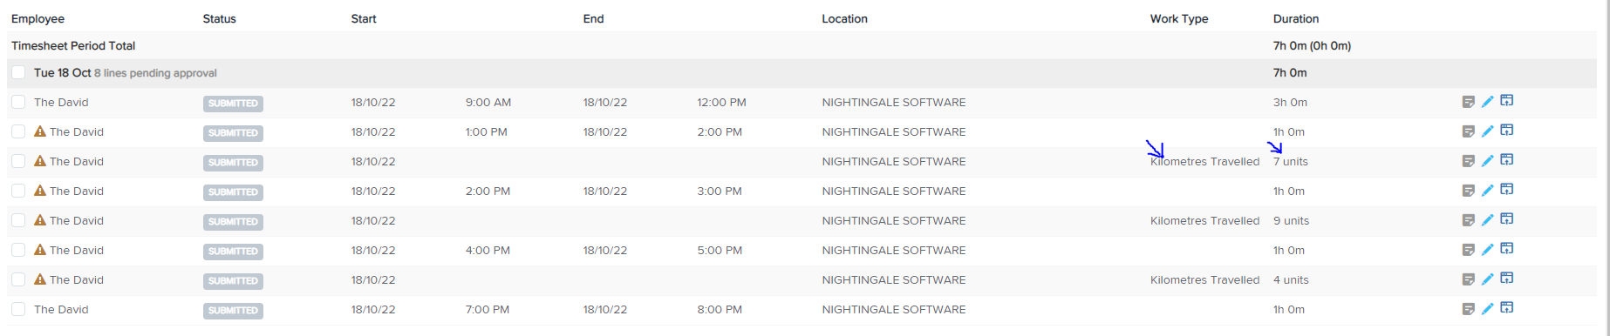Open the window-arrow icon for the 2:00 PM row
This screenshot has height=336, width=1610.
tap(1507, 190)
